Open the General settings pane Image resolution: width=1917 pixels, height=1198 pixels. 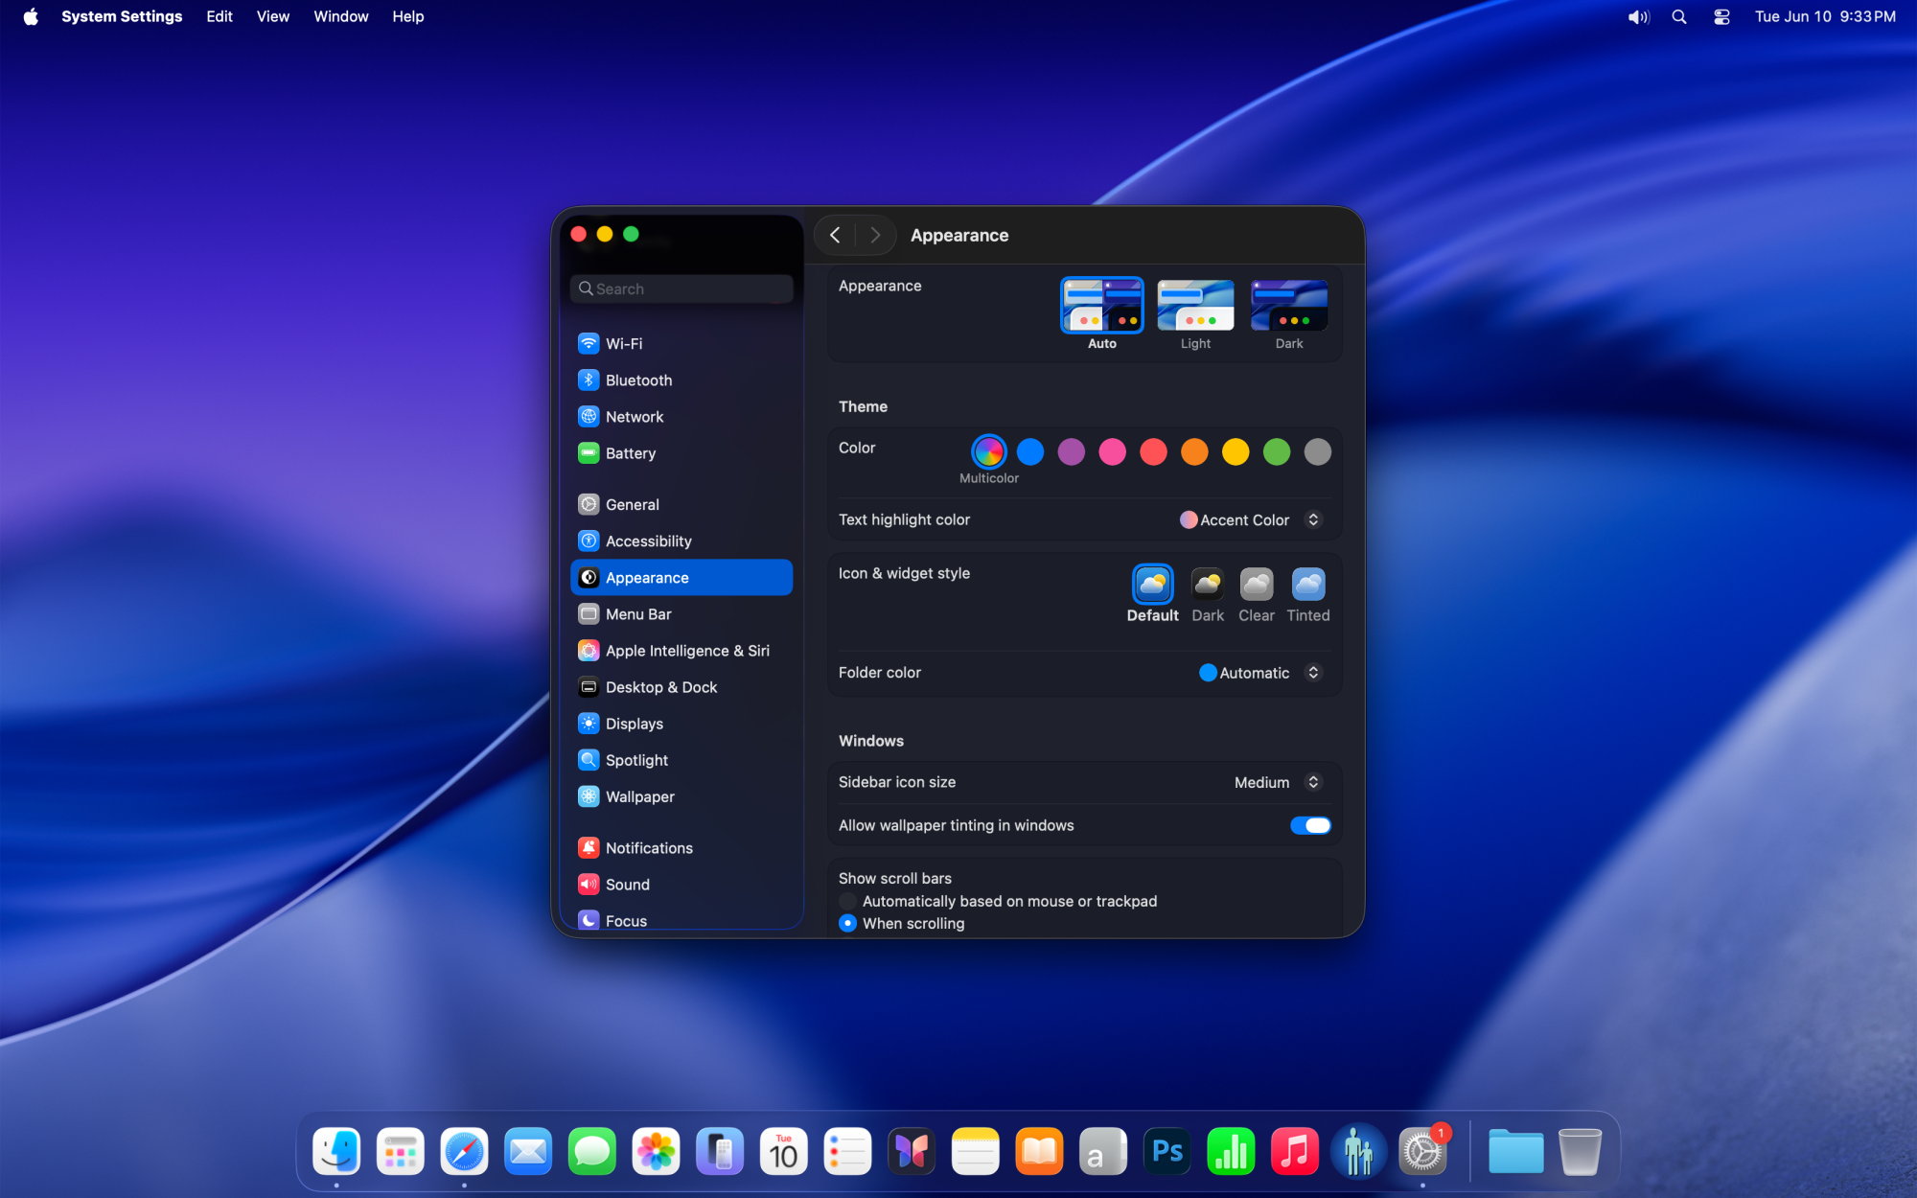click(x=681, y=504)
